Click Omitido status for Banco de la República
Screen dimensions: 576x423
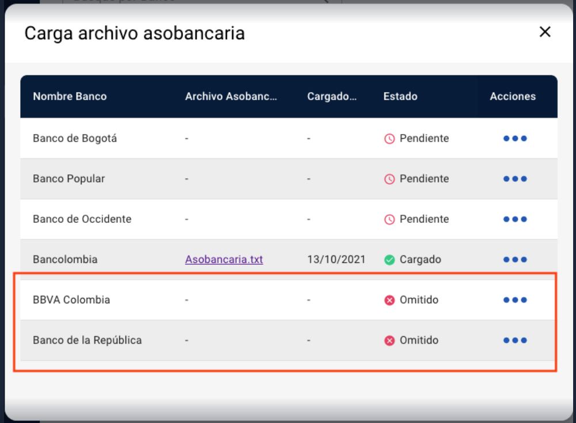coord(419,340)
